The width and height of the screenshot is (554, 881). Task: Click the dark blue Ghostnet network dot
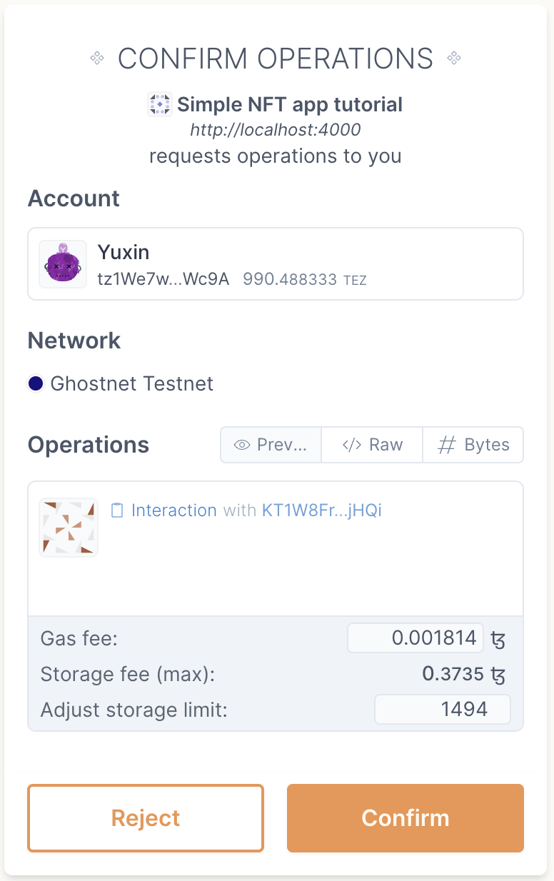click(36, 383)
